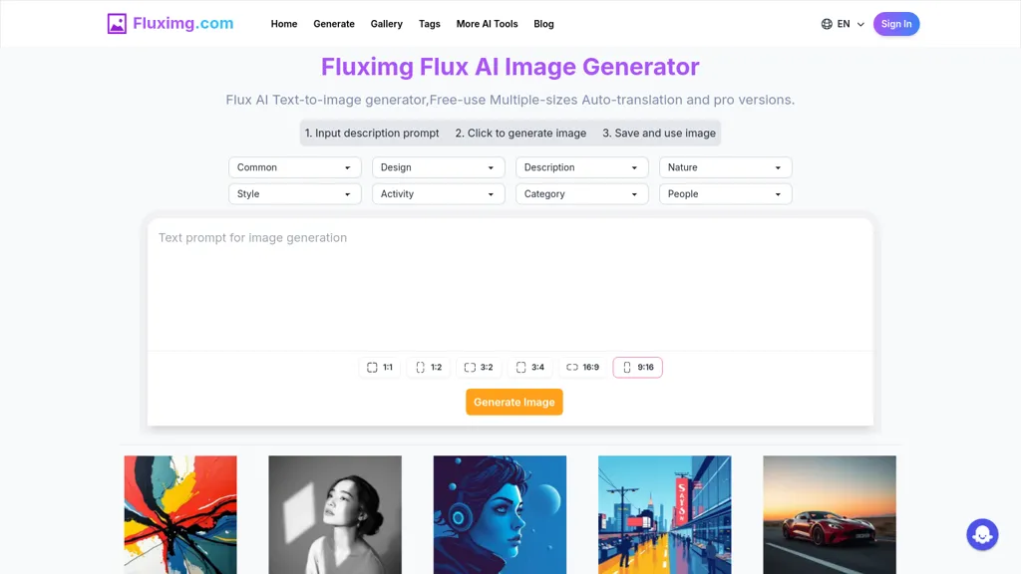Open the colorful city street thumbnail
This screenshot has height=574, width=1021.
(x=664, y=515)
